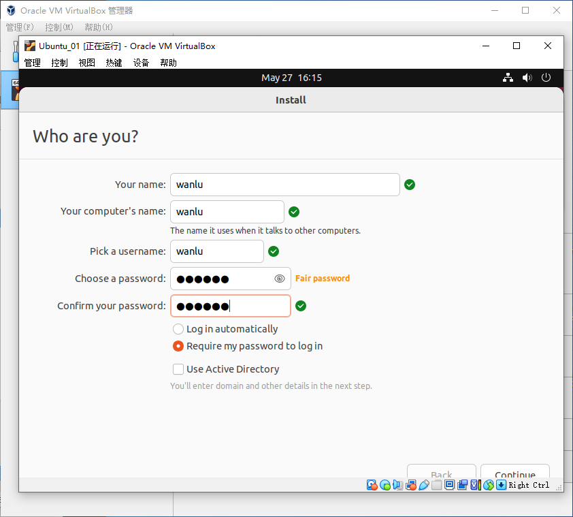The width and height of the screenshot is (573, 517).
Task: Click the hard disk activity icon in status bar
Action: tap(372, 485)
